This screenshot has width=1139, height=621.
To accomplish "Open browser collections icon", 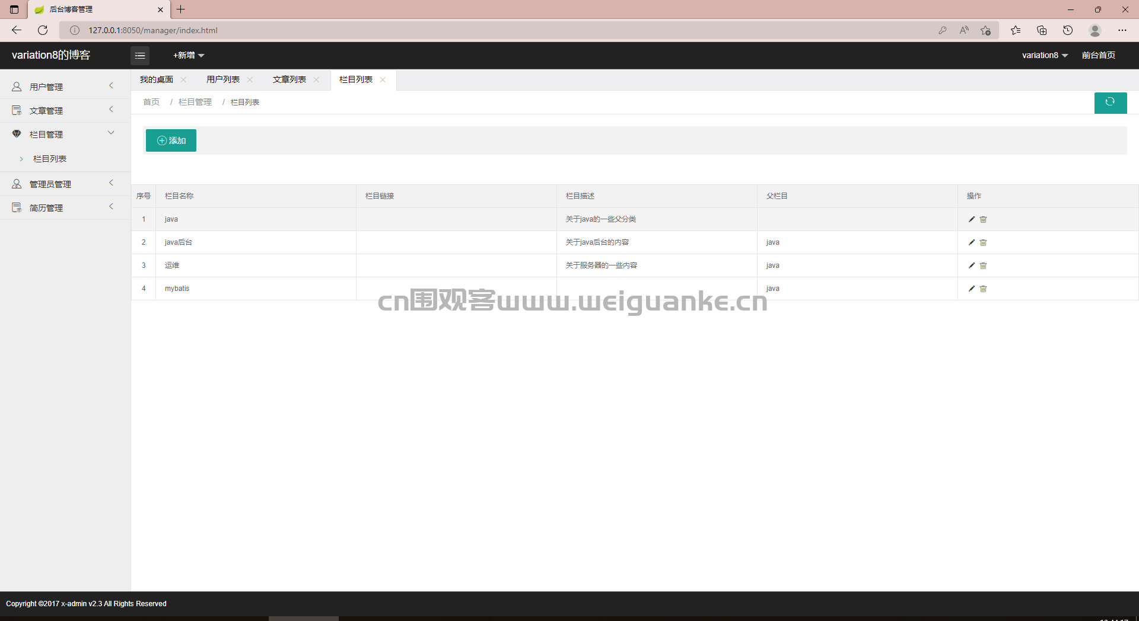I will point(1042,30).
